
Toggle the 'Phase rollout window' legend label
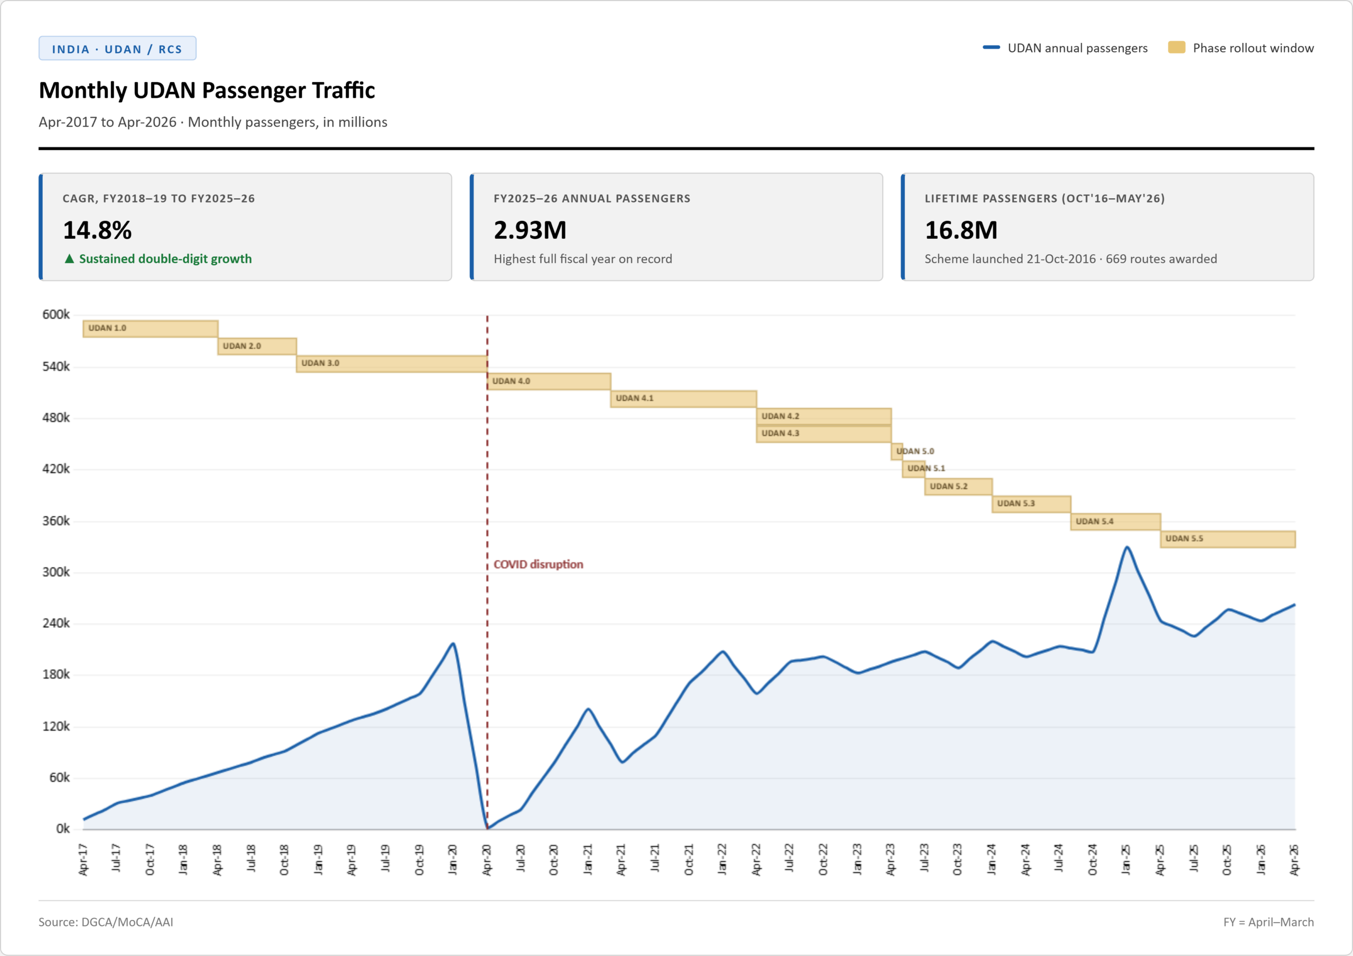pos(1254,48)
